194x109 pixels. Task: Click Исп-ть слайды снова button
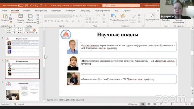point(30,19)
